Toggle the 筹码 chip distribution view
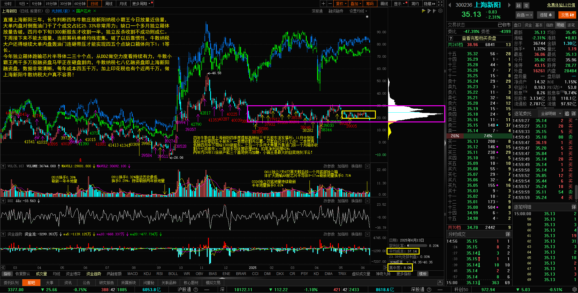 (x=370, y=4)
